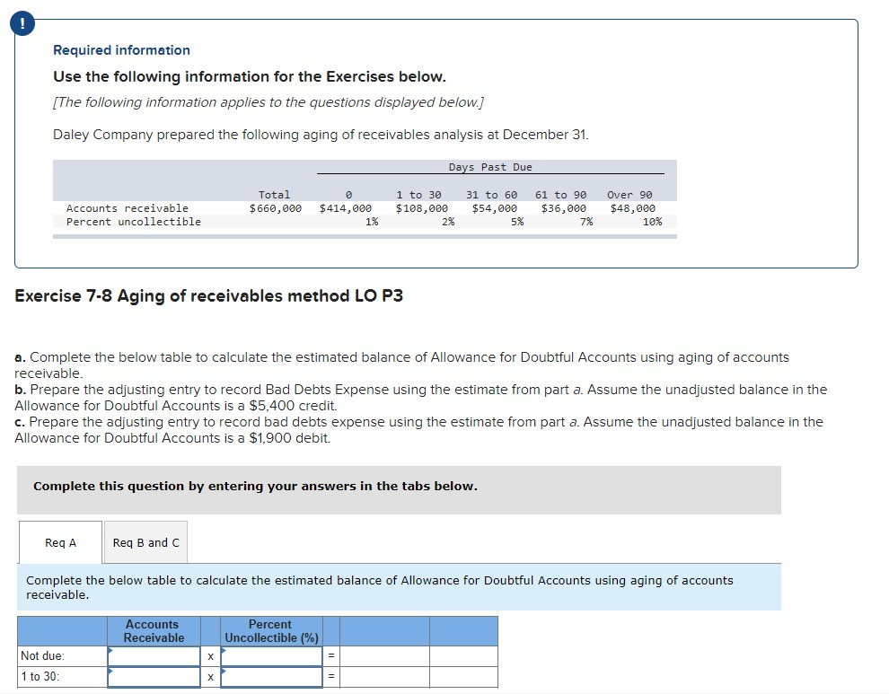Click the "Days Past Due" header
The image size is (889, 694).
pos(490,167)
